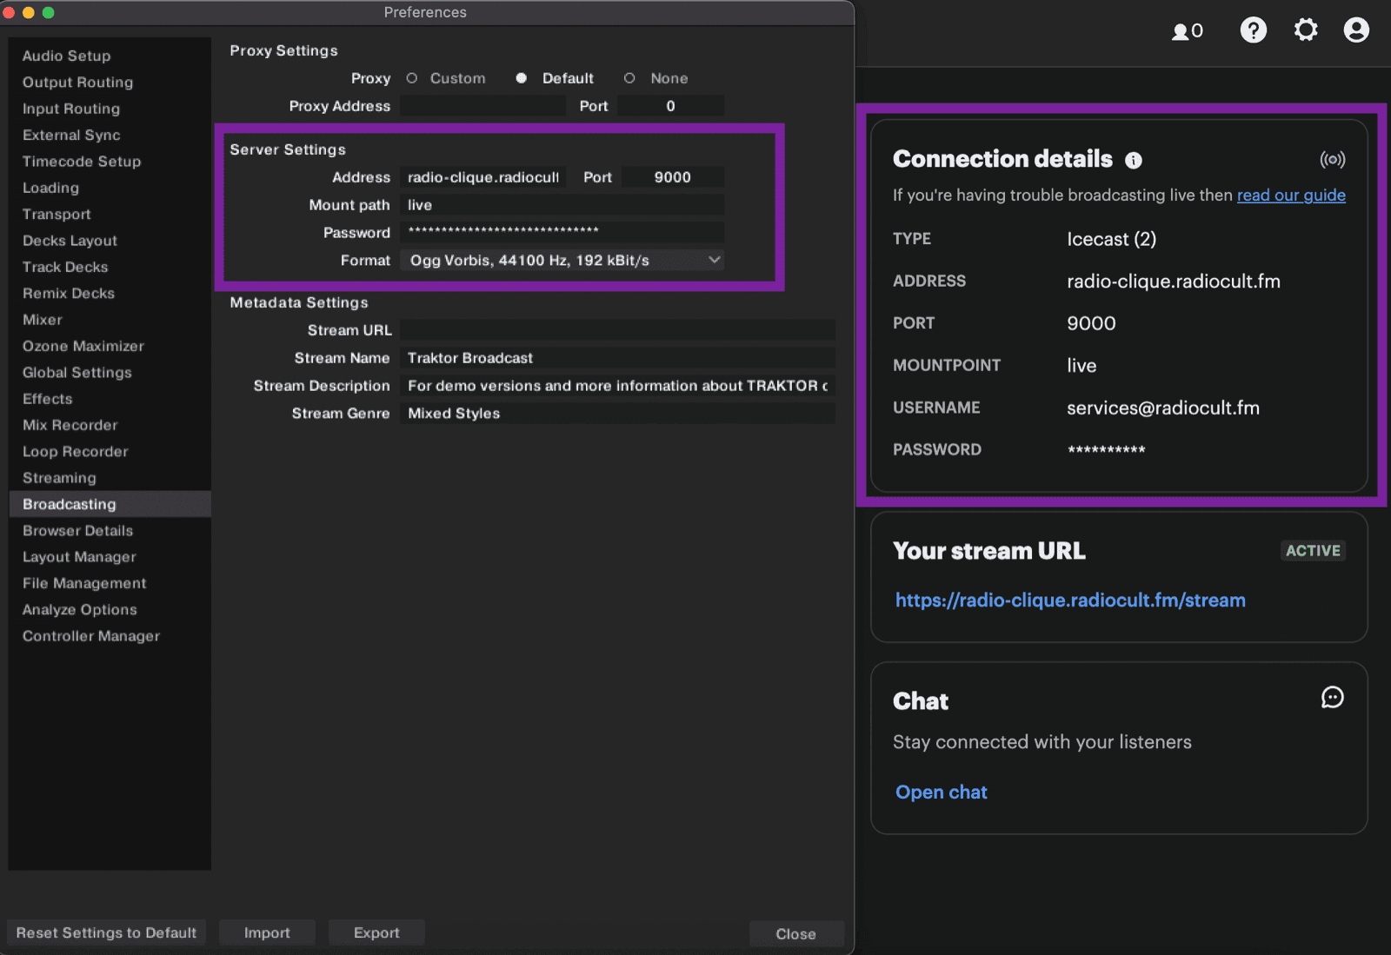Click the Stream Name field Traktor Broadcast
The image size is (1391, 955).
[617, 358]
